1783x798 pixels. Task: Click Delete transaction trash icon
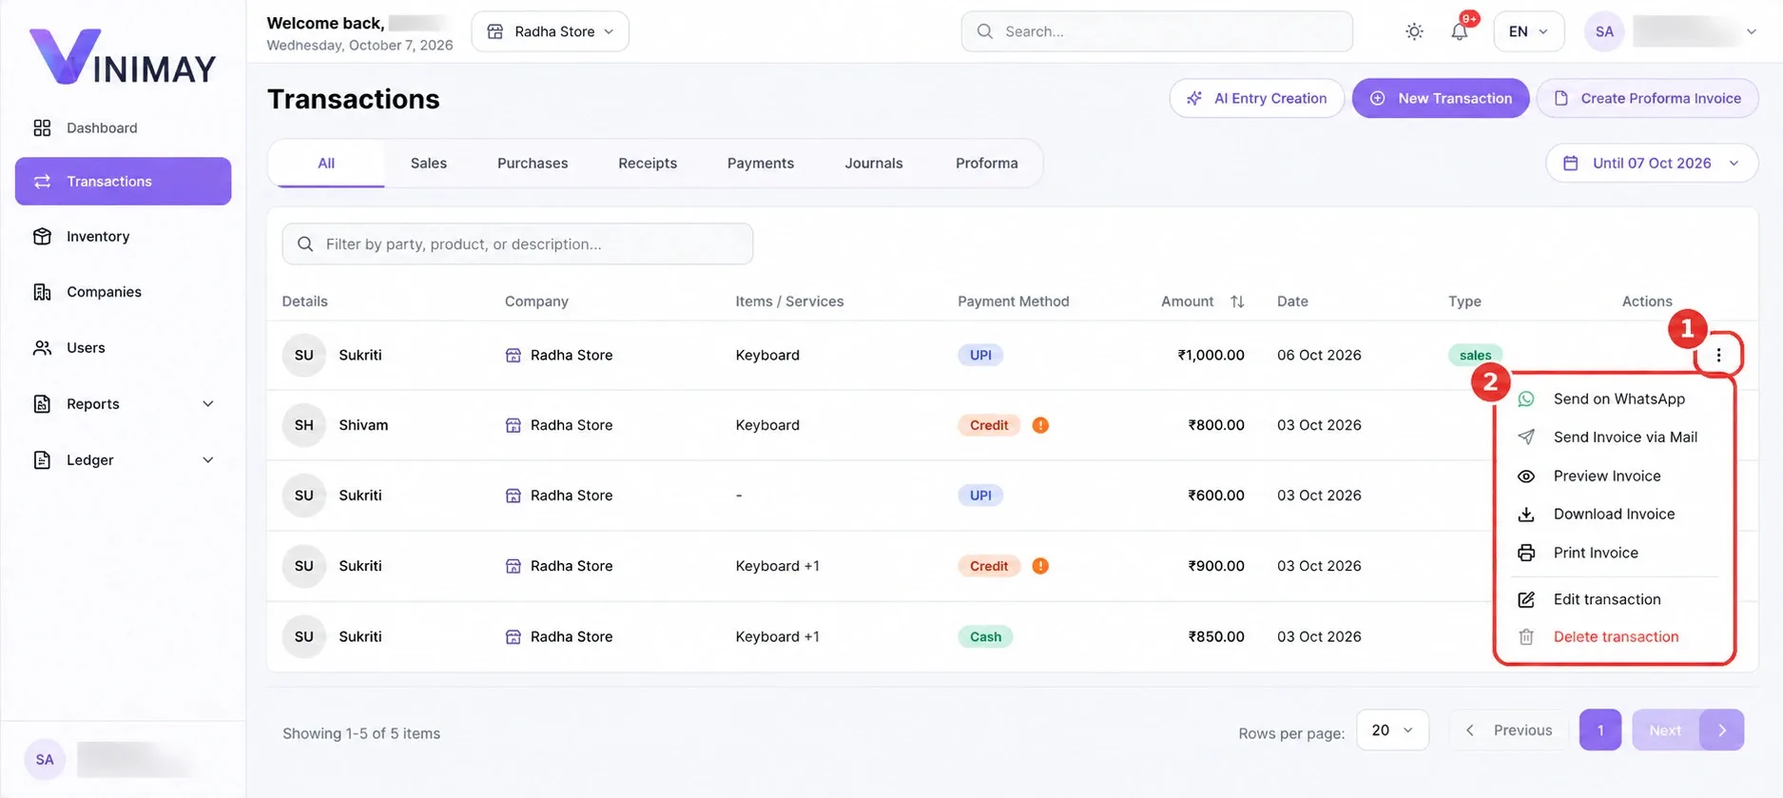(1526, 636)
